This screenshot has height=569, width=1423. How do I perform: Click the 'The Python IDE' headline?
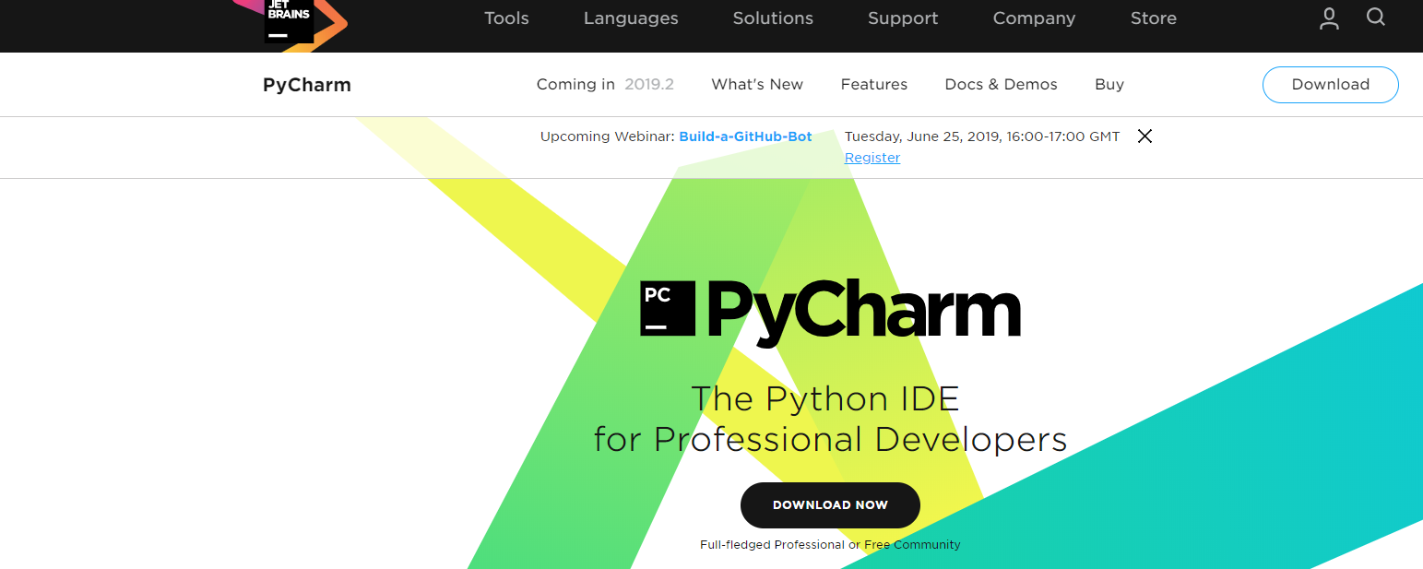(825, 398)
